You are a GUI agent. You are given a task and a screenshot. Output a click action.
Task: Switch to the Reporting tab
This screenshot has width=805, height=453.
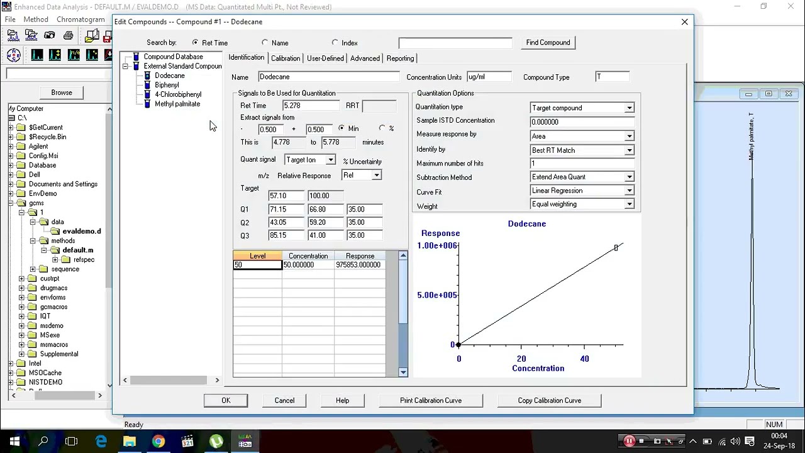click(400, 58)
